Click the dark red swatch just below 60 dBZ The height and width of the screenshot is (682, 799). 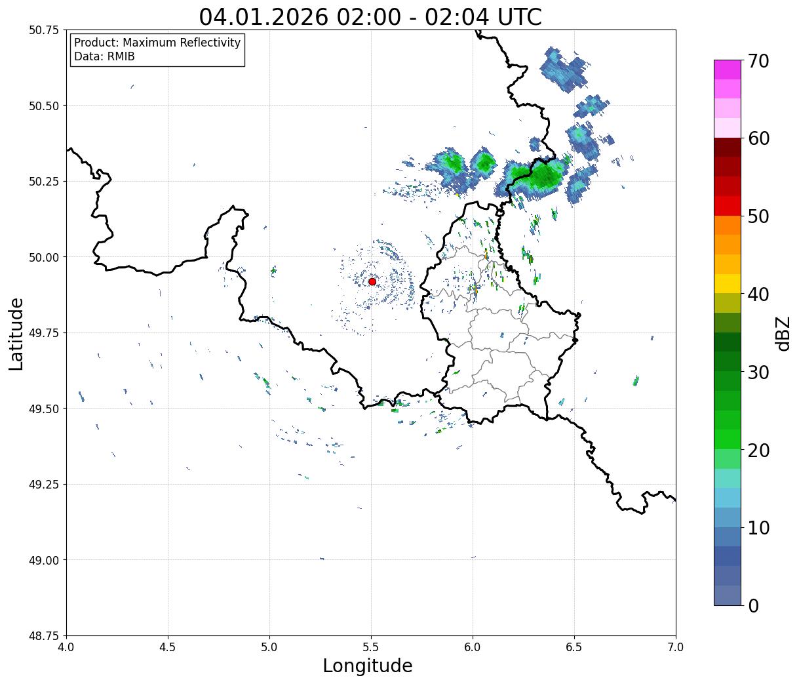pos(728,148)
